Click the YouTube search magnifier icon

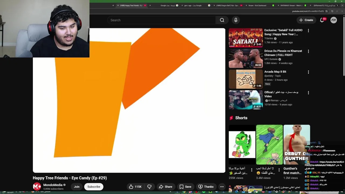coord(222,20)
